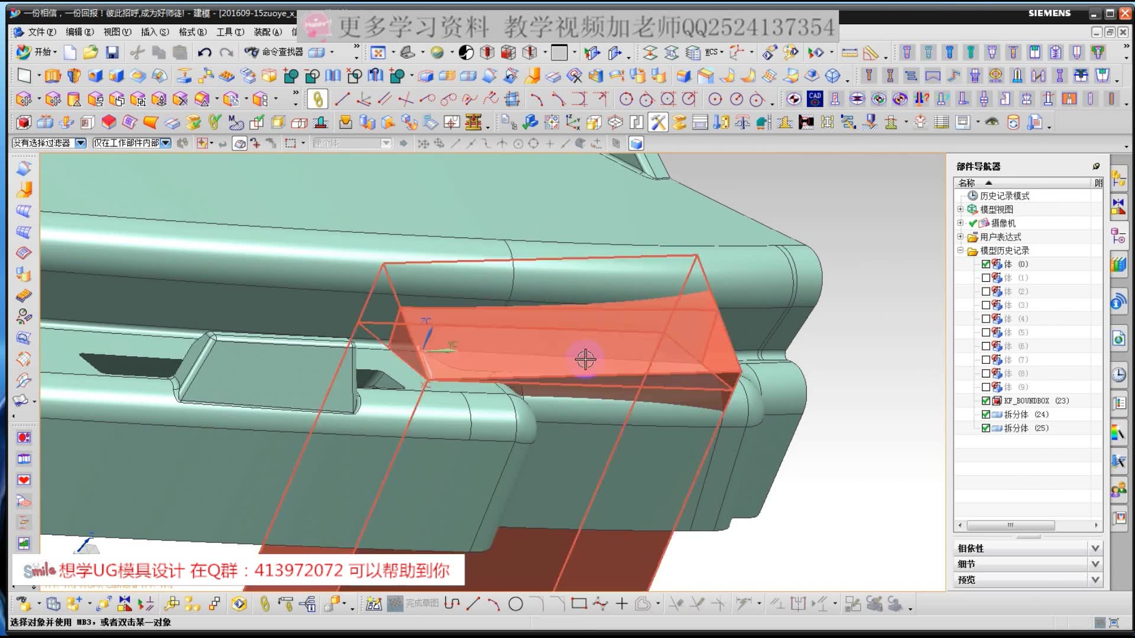Viewport: 1135px width, 638px height.
Task: Click the 名称 column header
Action: (967, 183)
